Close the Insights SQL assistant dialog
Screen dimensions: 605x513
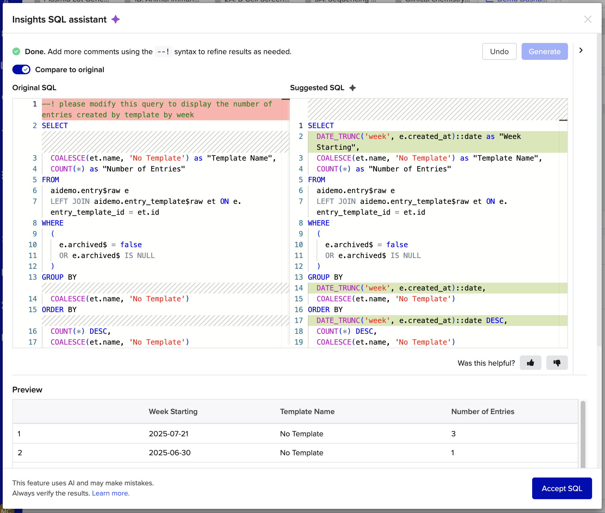click(x=588, y=19)
